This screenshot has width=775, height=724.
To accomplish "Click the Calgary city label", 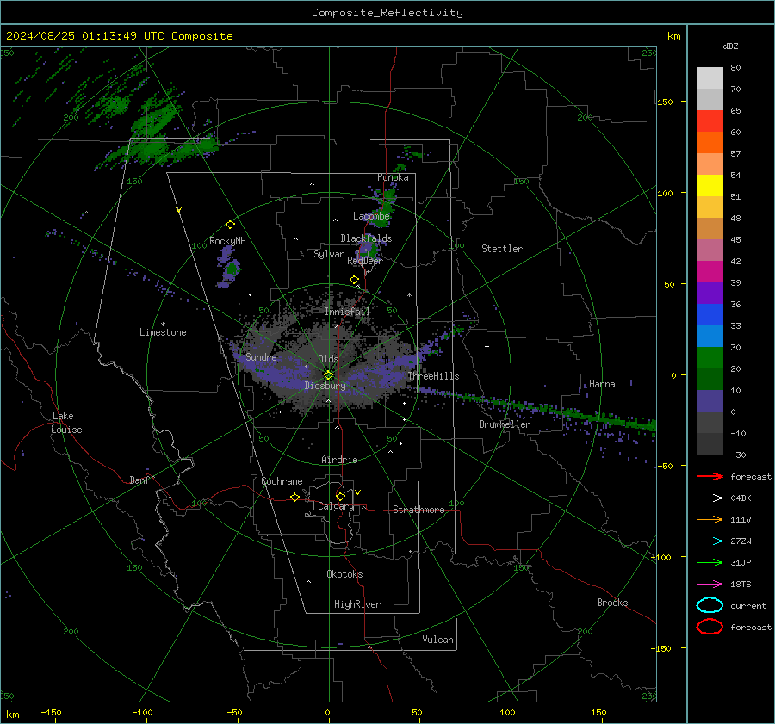I will (x=336, y=506).
